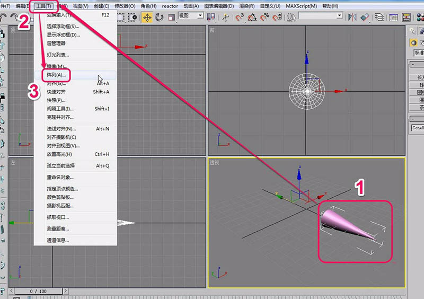The height and width of the screenshot is (299, 424).
Task: Select 间隔工具(I)... in the Tools menu
Action: [60, 109]
